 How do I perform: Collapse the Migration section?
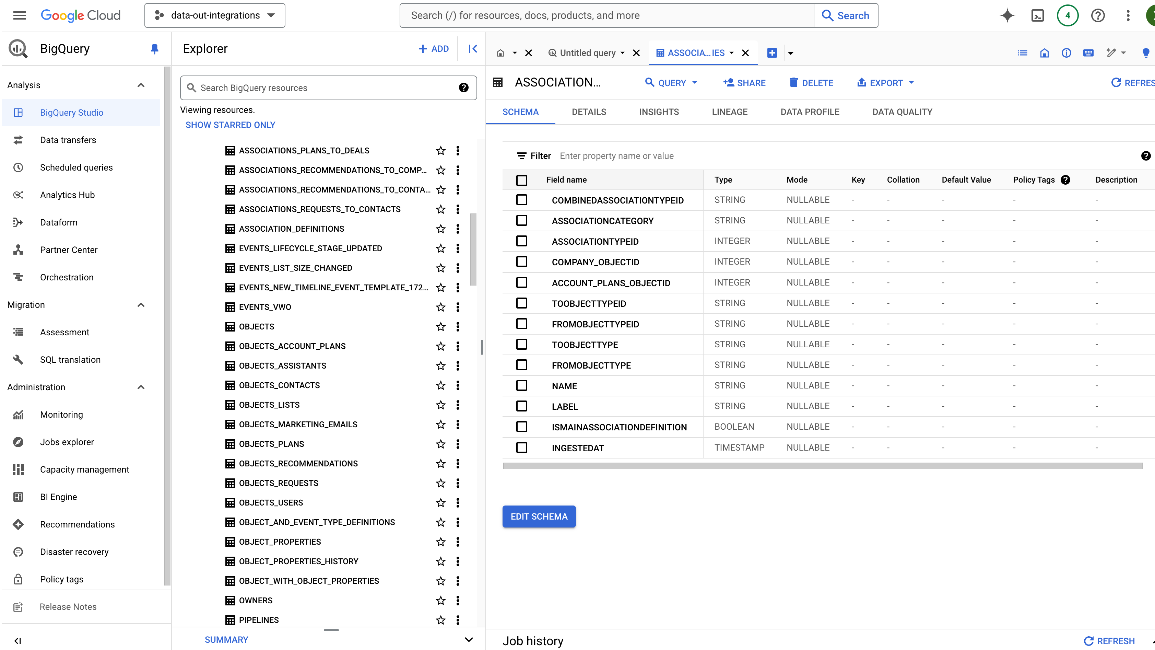[x=141, y=305]
